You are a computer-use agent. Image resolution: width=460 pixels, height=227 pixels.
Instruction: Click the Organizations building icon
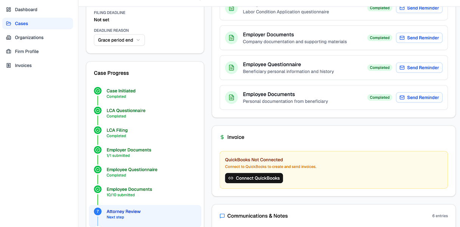coord(9,37)
